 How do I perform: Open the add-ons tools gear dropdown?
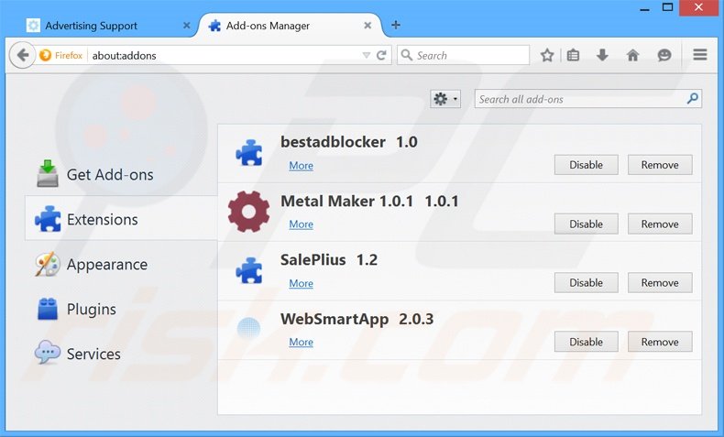pos(445,99)
